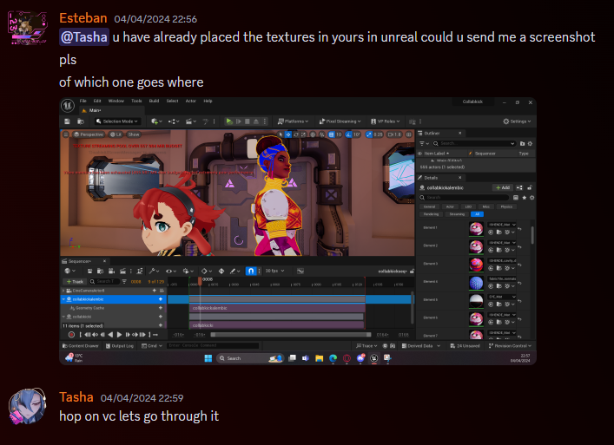Screen dimensions: 614x445
Task: Open the Perspective view mode button
Action: click(x=89, y=134)
